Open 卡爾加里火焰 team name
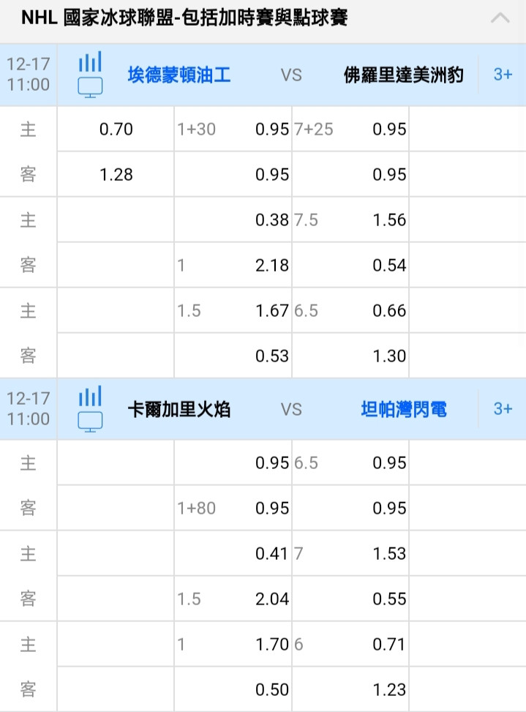The height and width of the screenshot is (712, 526). pos(179,409)
